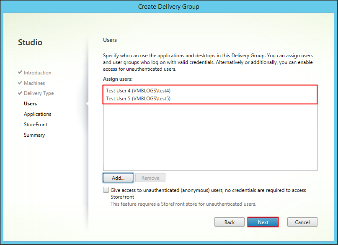Click the checkmark icon beside Machines

pyautogui.click(x=20, y=83)
